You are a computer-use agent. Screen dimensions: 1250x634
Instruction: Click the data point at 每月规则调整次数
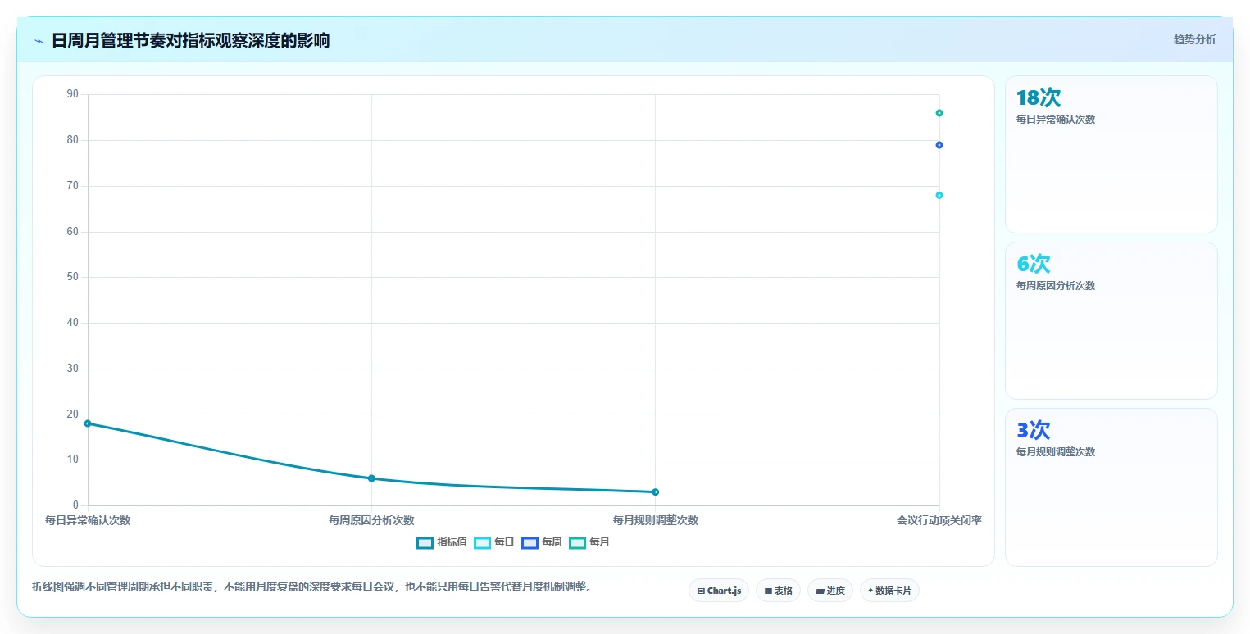click(x=655, y=492)
